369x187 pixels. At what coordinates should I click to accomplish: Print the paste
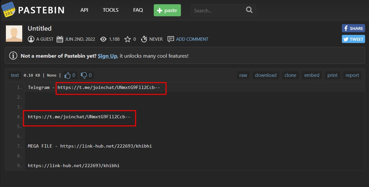tap(332, 75)
